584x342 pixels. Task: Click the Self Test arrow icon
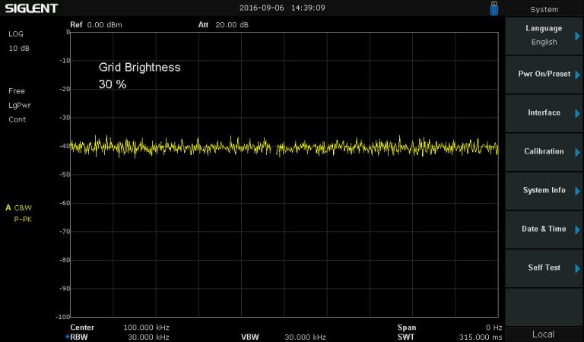[578, 268]
